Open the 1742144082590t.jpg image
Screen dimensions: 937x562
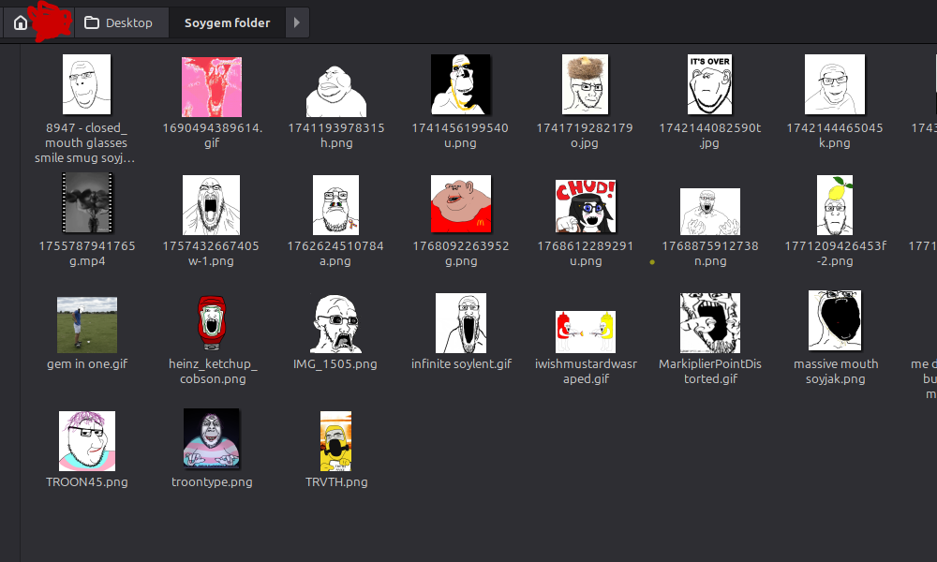(x=710, y=84)
